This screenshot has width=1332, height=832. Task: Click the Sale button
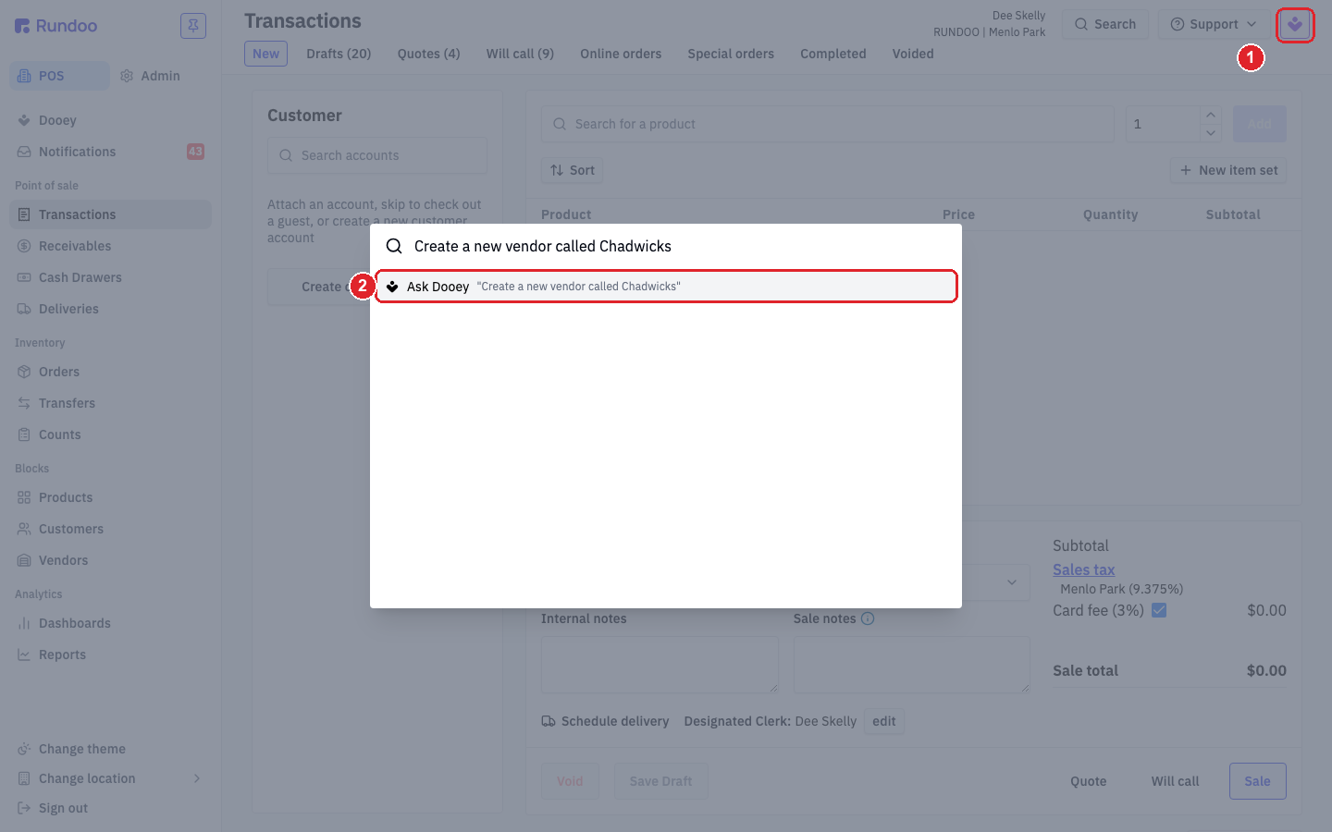point(1257,781)
